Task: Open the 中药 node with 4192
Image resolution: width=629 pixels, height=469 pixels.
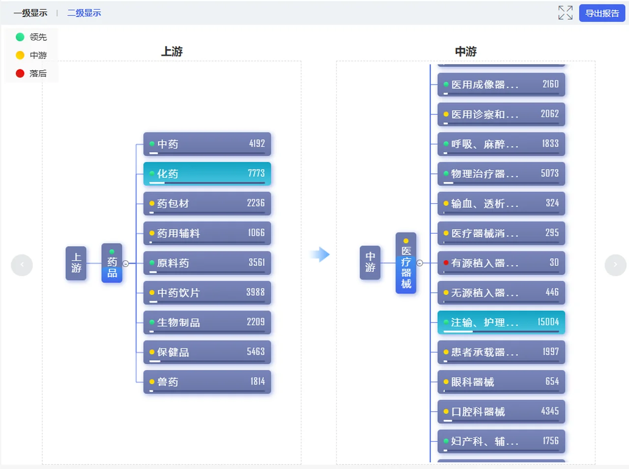Action: click(207, 144)
